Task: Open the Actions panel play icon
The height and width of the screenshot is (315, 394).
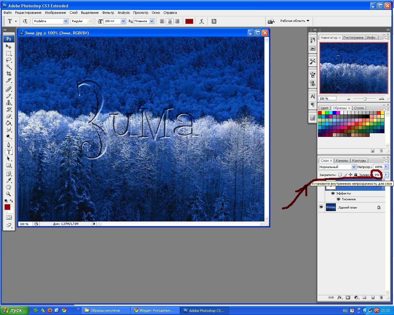Action: pyautogui.click(x=312, y=48)
